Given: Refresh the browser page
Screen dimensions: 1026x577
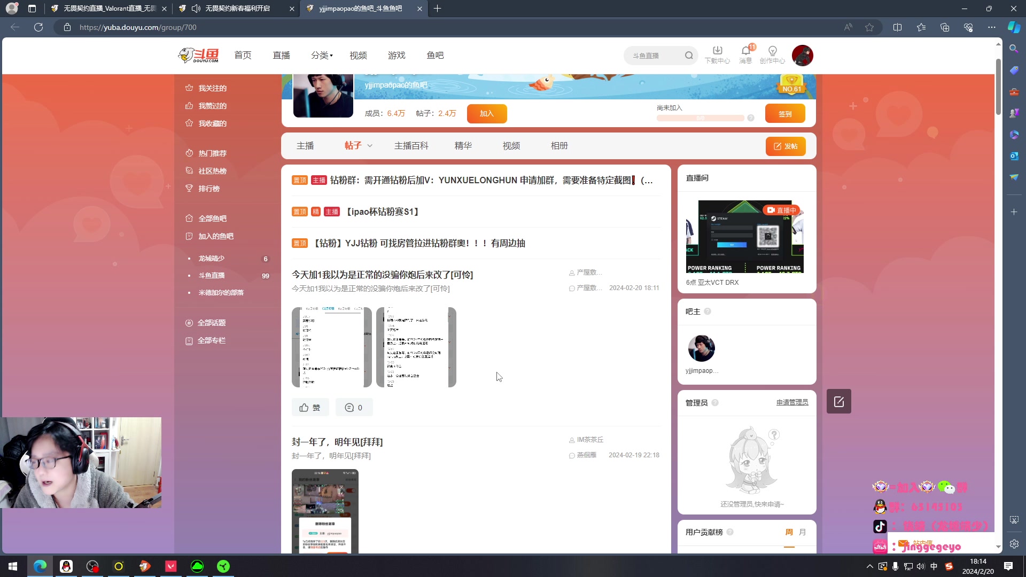Looking at the screenshot, I should 38,27.
